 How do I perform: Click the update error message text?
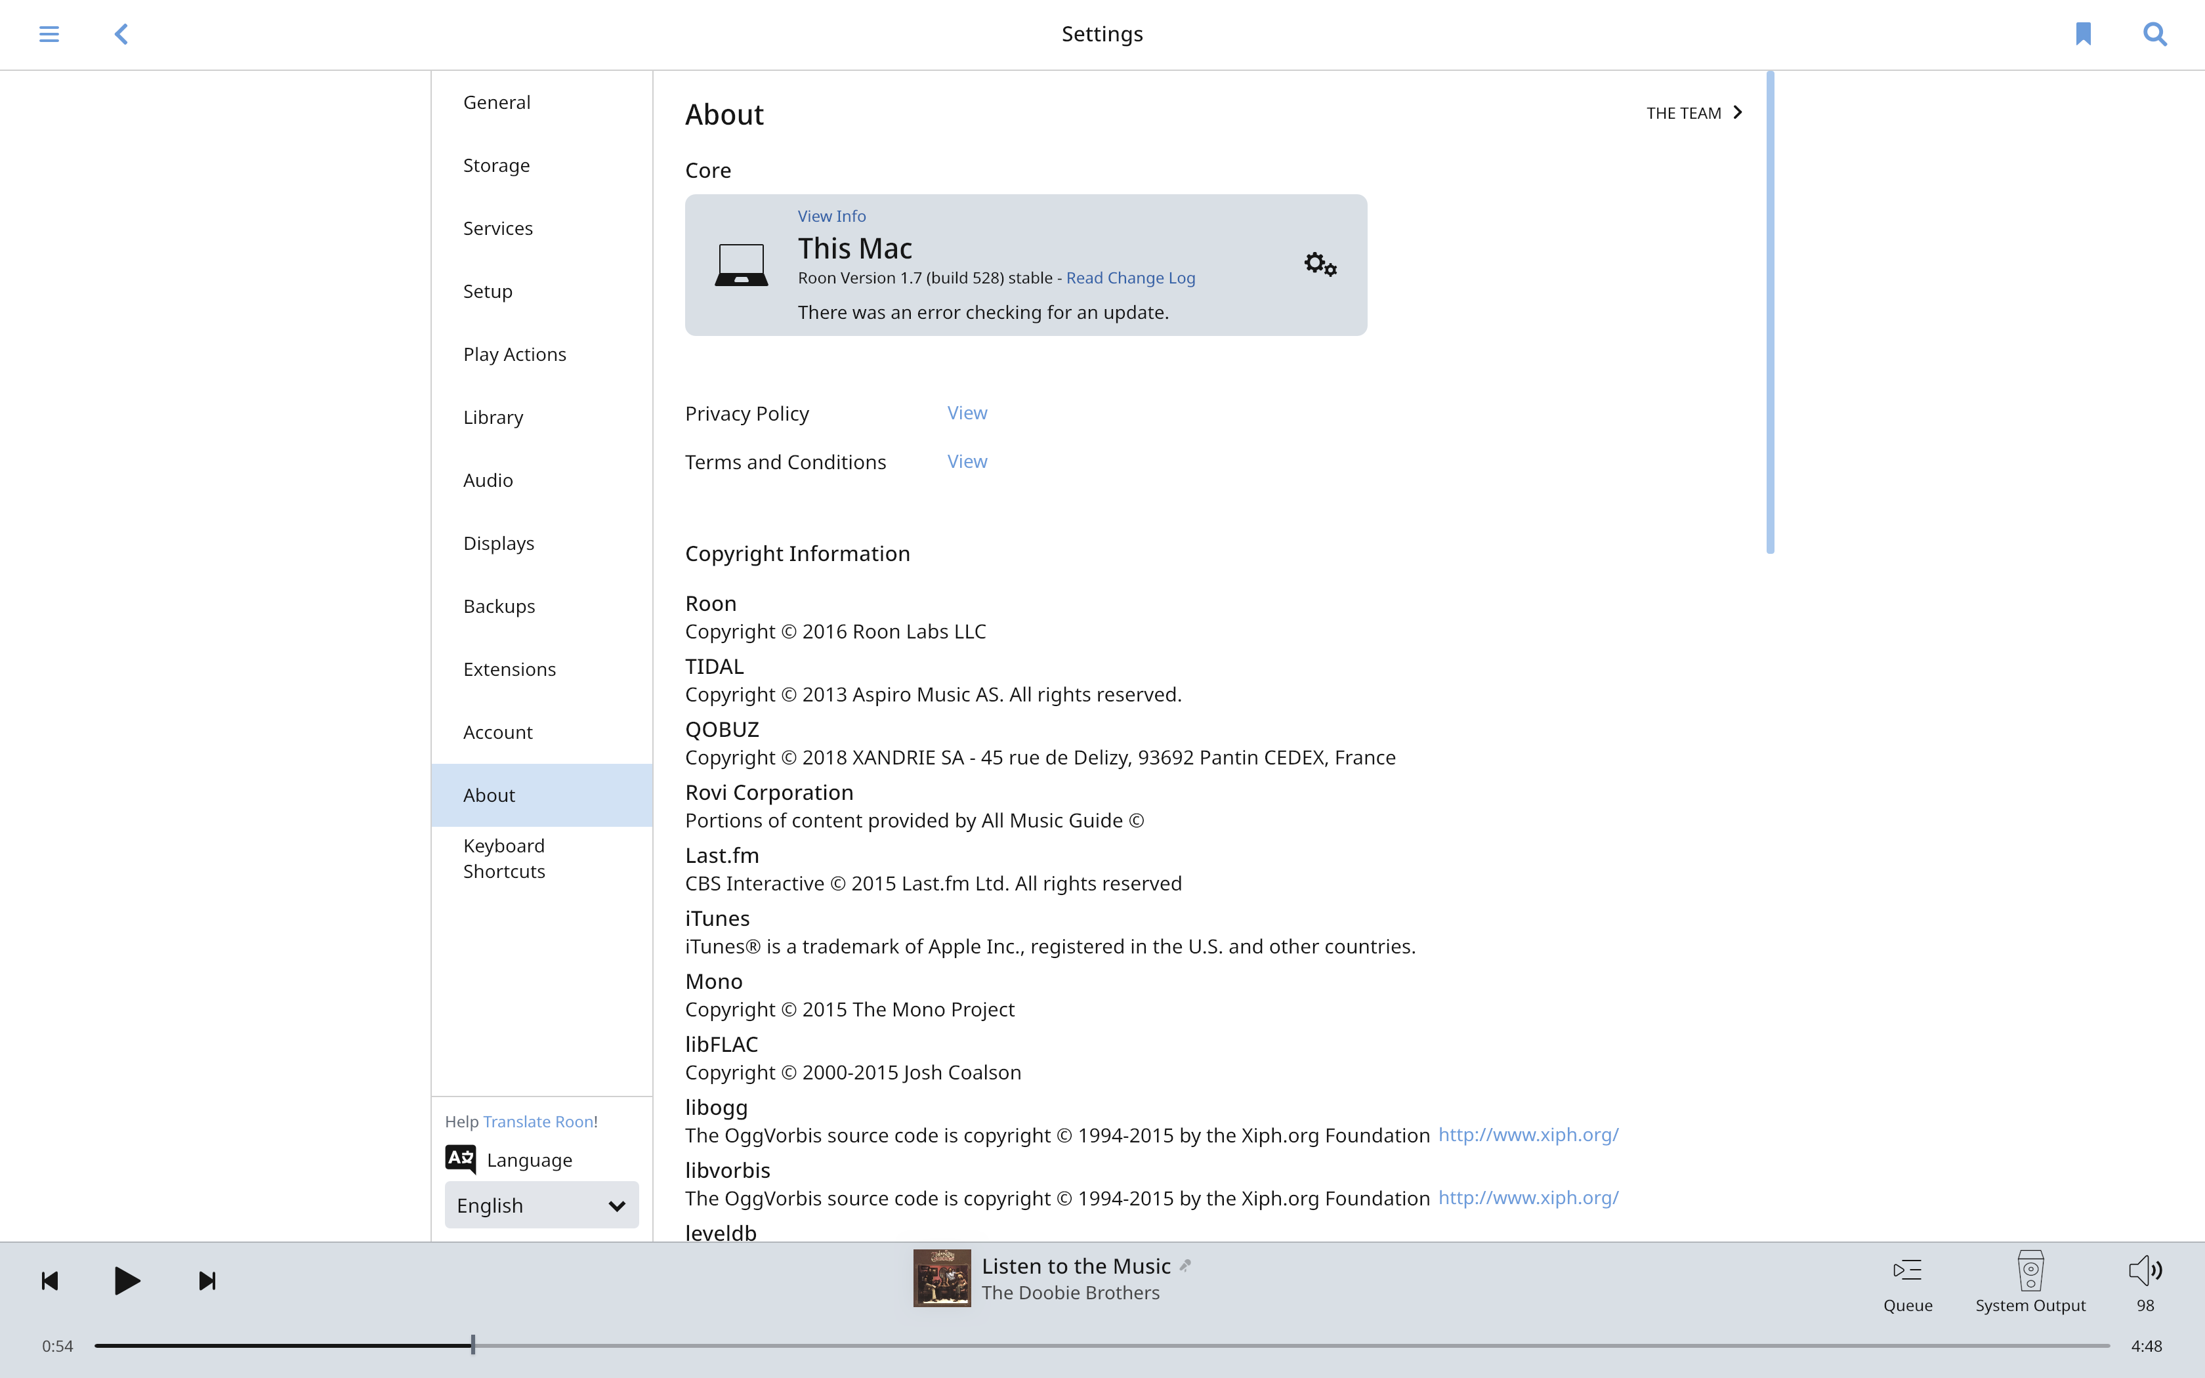[x=983, y=312]
